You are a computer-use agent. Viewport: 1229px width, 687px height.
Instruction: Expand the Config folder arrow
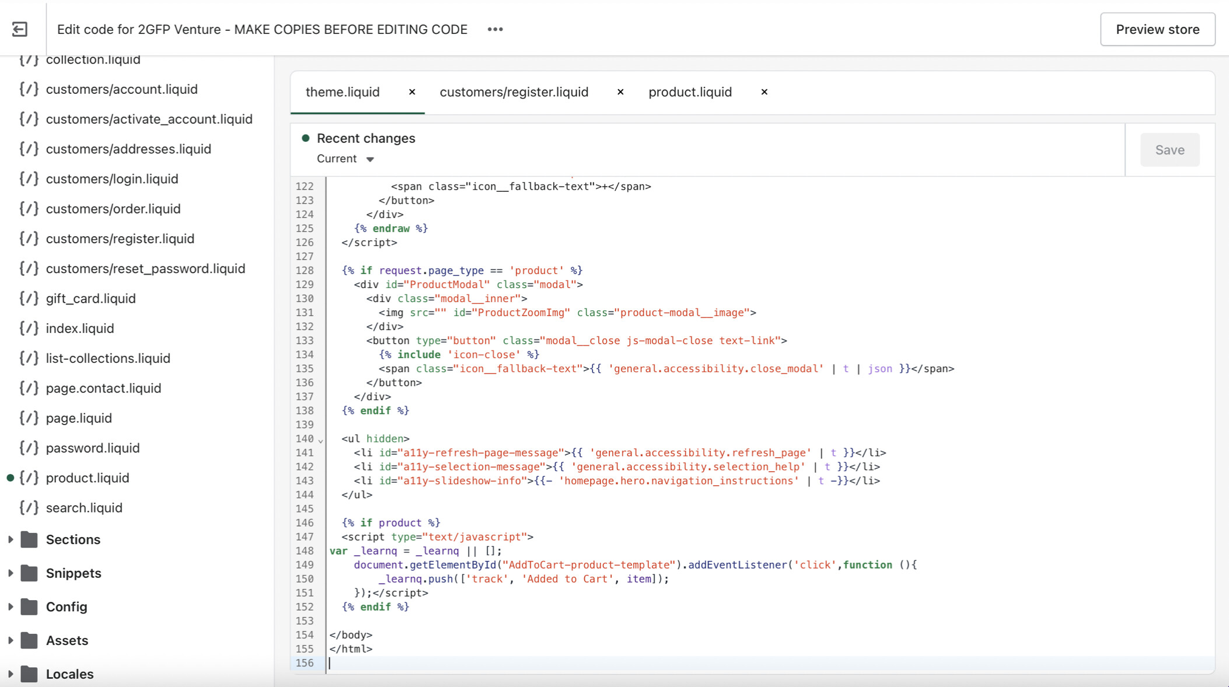click(11, 607)
